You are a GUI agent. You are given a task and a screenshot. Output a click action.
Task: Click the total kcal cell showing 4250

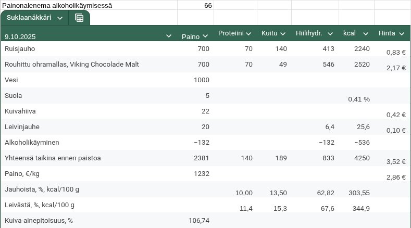click(361, 158)
